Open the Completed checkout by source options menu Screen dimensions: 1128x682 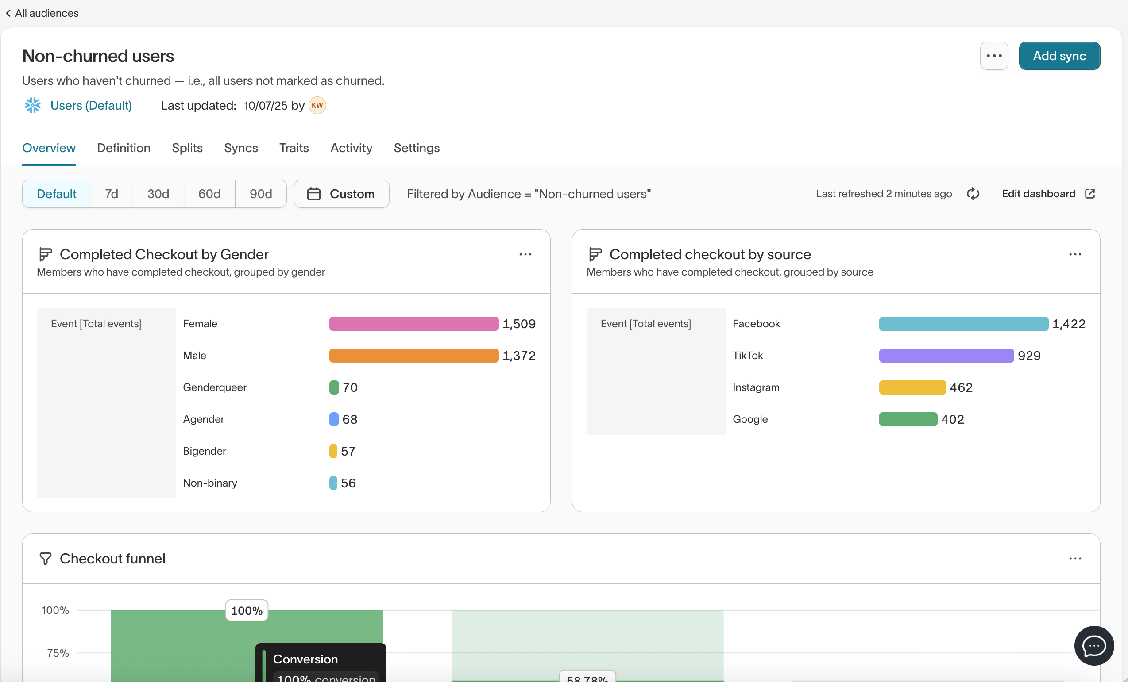1075,254
